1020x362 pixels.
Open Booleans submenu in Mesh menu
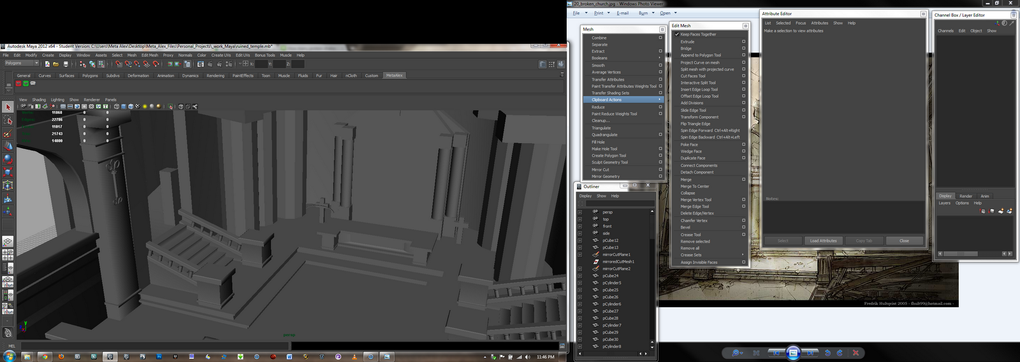click(x=623, y=58)
